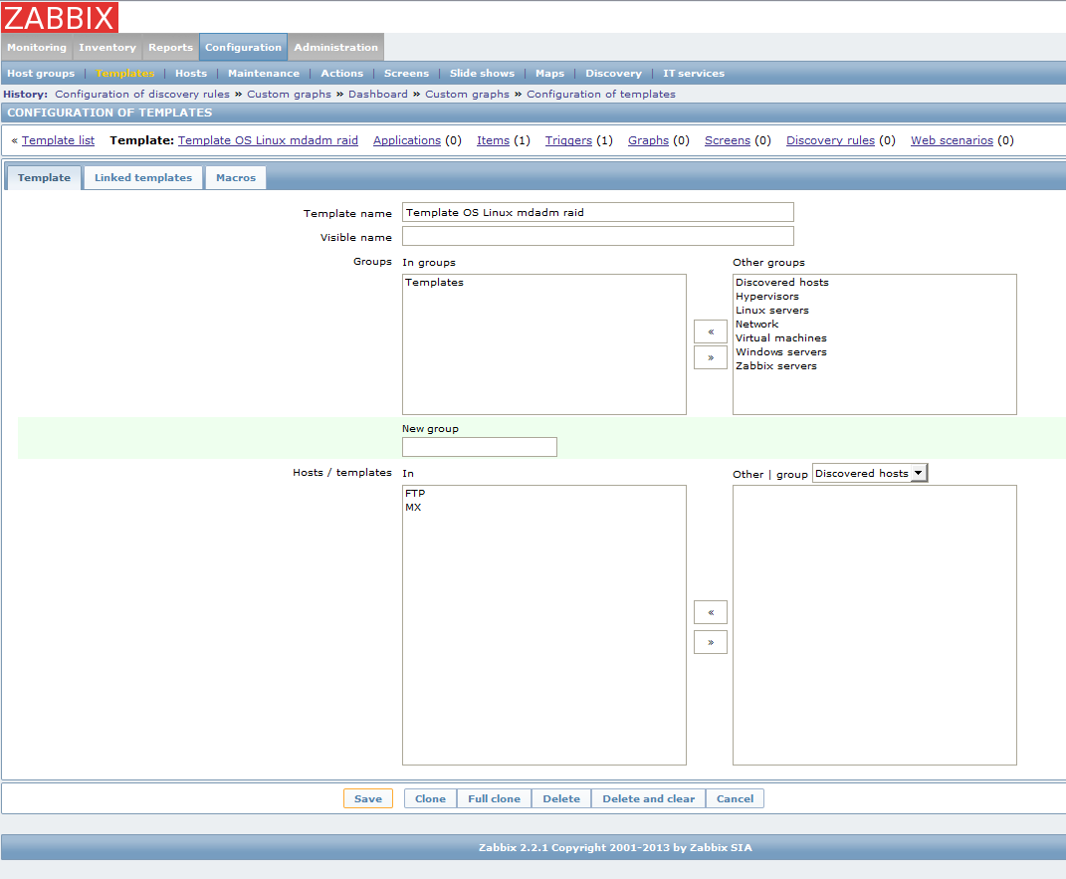Screen dimensions: 1066x879
Task: Click the Delete and clear button
Action: 648,798
